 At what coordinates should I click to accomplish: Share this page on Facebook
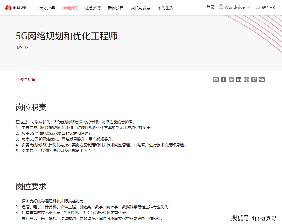[223, 79]
